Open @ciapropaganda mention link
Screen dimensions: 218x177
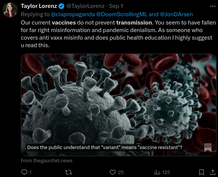coord(73,14)
